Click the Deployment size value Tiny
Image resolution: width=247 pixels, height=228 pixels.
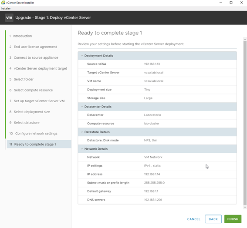click(x=147, y=90)
